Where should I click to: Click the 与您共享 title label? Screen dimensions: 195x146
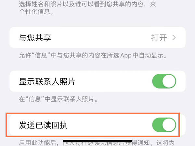coord(35,38)
